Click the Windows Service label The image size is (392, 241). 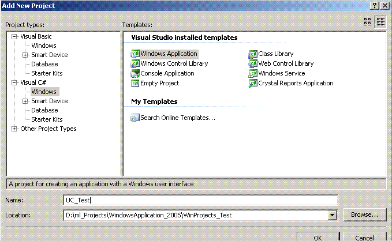(x=282, y=73)
